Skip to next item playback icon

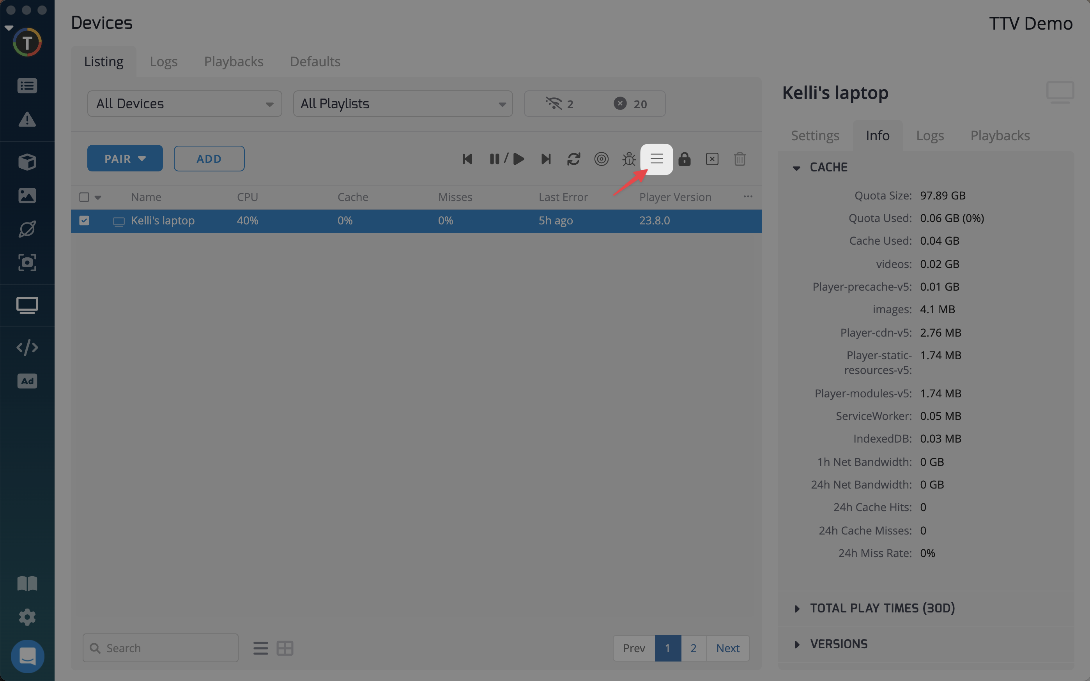546,159
